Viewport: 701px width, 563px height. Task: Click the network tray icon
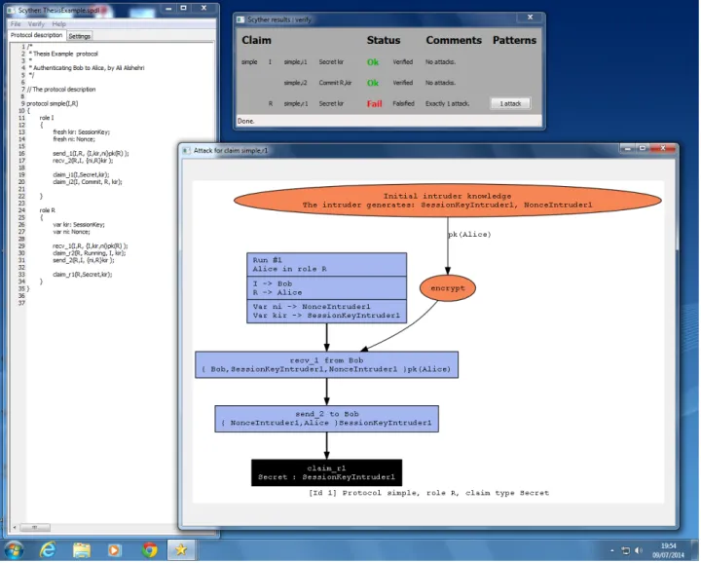[627, 551]
